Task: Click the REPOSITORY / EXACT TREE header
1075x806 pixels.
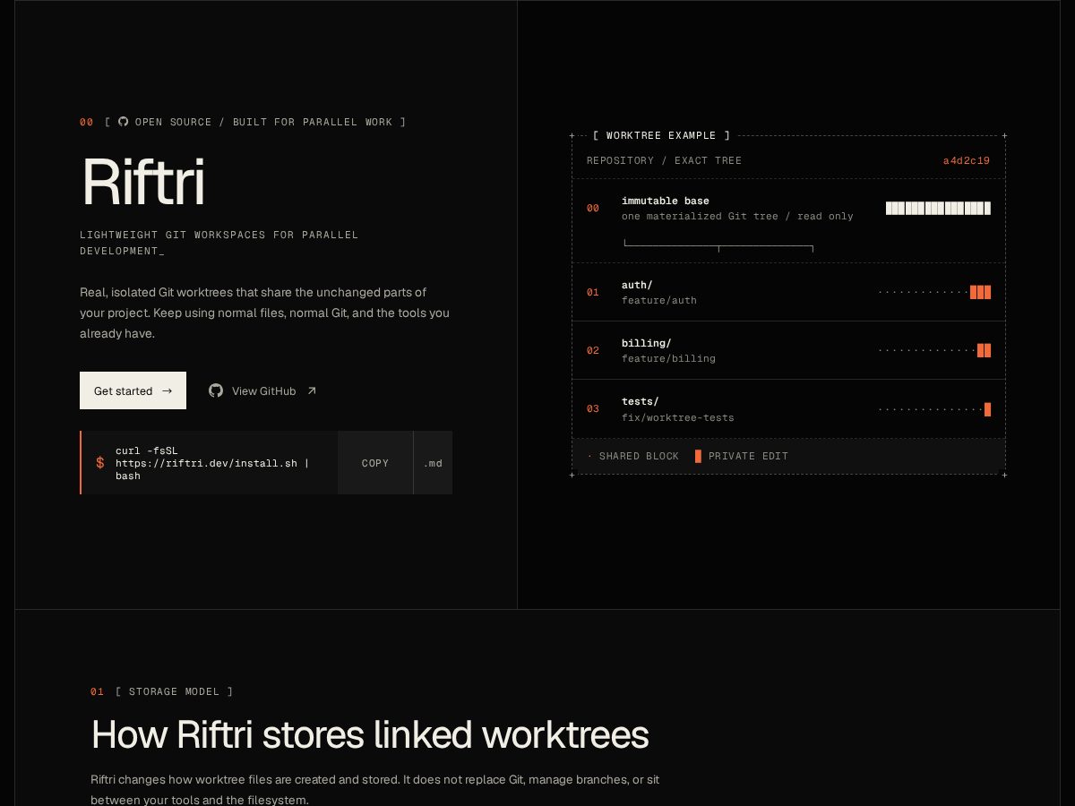Action: [x=664, y=160]
